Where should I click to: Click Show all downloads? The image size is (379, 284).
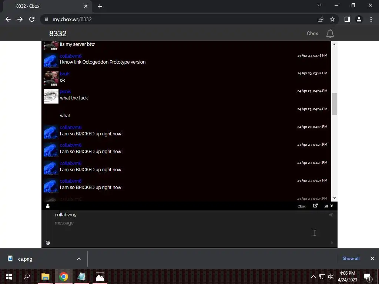pos(351,258)
